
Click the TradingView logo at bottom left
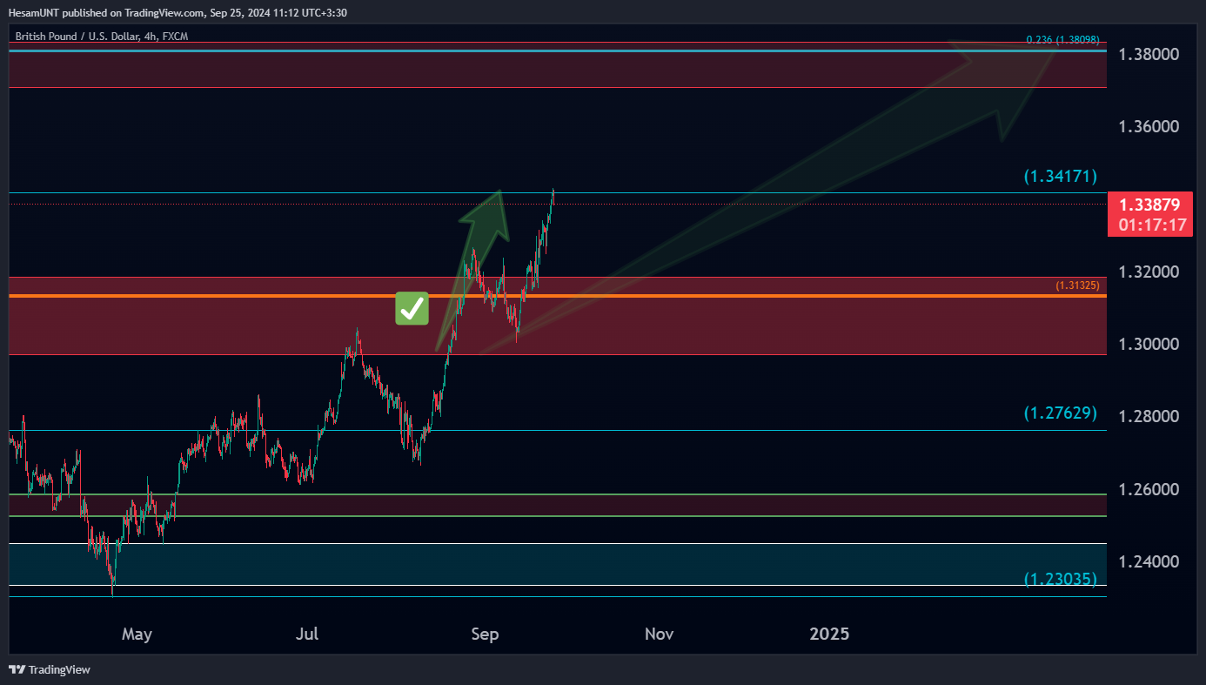pos(50,669)
